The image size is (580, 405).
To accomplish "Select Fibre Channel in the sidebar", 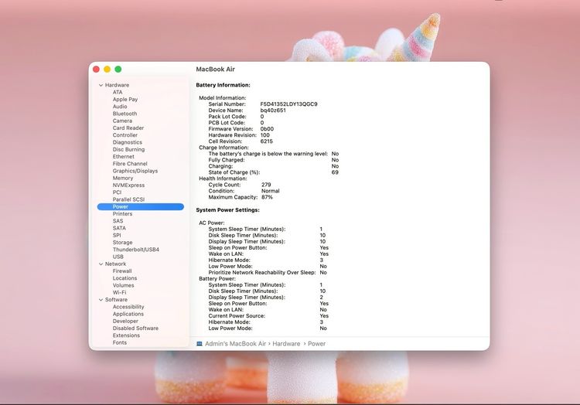I will pos(130,164).
